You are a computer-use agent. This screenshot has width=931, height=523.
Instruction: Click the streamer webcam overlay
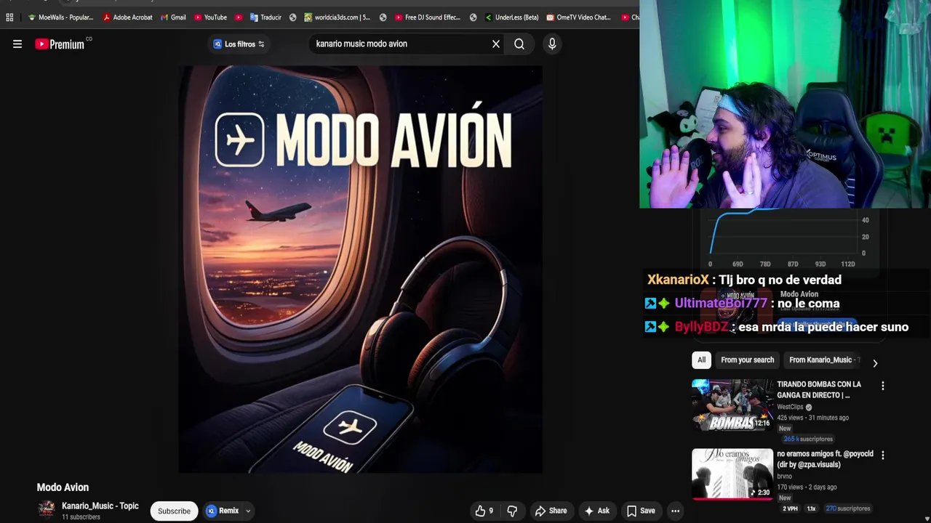click(785, 105)
